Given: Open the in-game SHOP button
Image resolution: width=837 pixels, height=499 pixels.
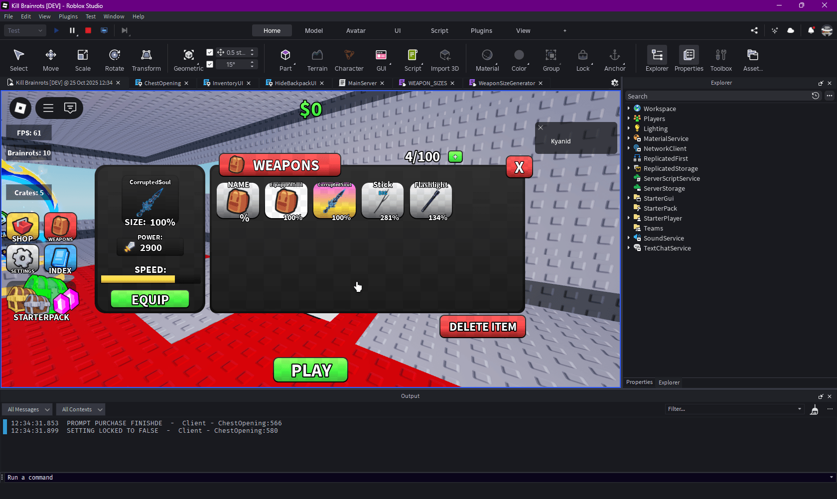Looking at the screenshot, I should 22,228.
